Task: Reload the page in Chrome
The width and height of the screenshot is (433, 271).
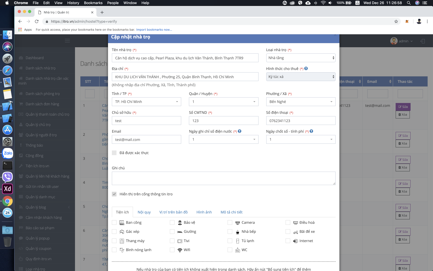Action: (37, 21)
